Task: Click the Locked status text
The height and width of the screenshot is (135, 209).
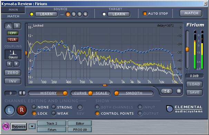Action: pyautogui.click(x=38, y=26)
